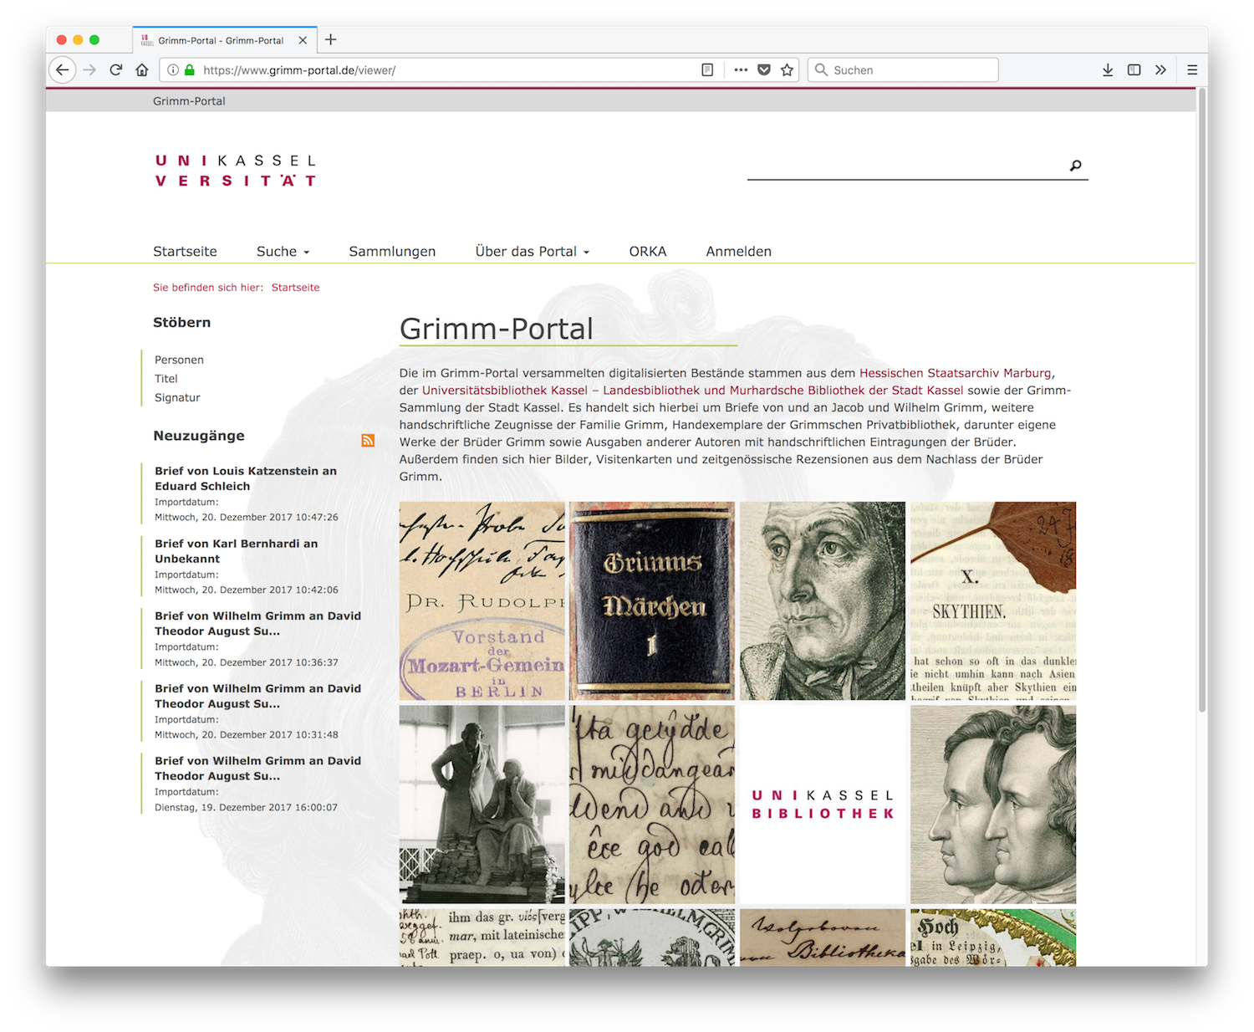Toggle reader view icon in address bar

tap(707, 70)
